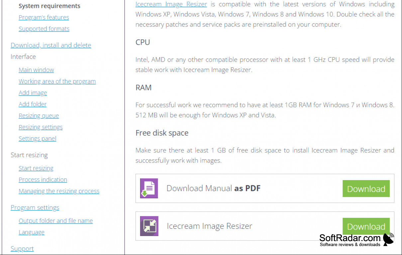Viewport: 402px width, 255px height.
Task: Go to Output folder and file name
Action: tap(55, 221)
